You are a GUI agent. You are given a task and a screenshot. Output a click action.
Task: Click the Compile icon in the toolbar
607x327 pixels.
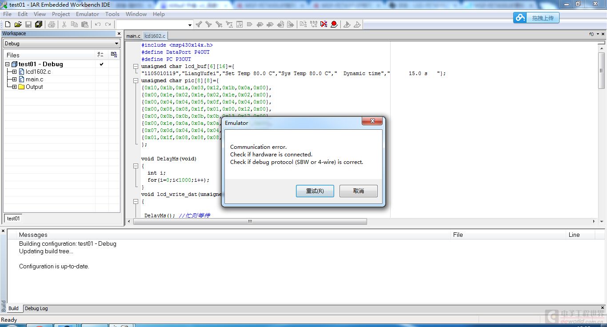tap(303, 24)
